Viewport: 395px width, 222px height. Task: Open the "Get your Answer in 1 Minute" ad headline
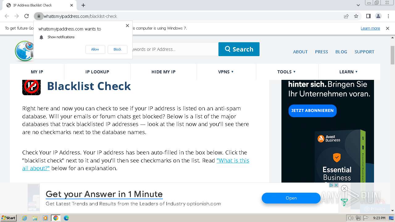coord(104,194)
